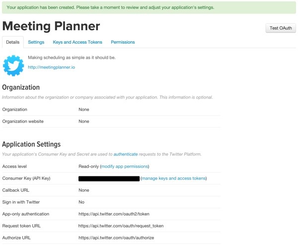
Task: Click the Organization section heading
Action: click(x=21, y=87)
